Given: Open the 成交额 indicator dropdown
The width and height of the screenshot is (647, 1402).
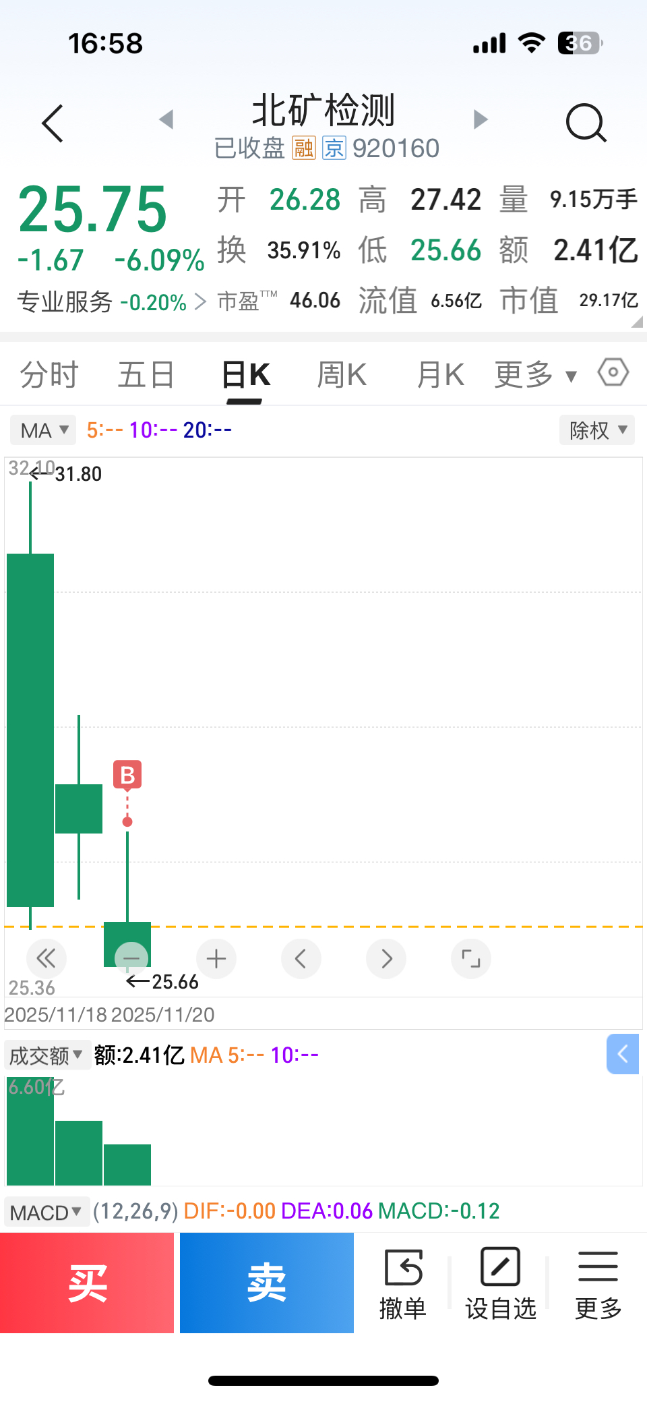Looking at the screenshot, I should click(47, 1055).
